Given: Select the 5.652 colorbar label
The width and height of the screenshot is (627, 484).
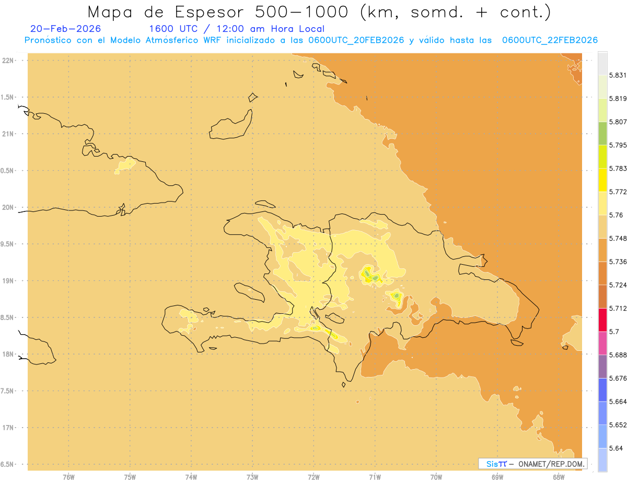Looking at the screenshot, I should [x=618, y=425].
